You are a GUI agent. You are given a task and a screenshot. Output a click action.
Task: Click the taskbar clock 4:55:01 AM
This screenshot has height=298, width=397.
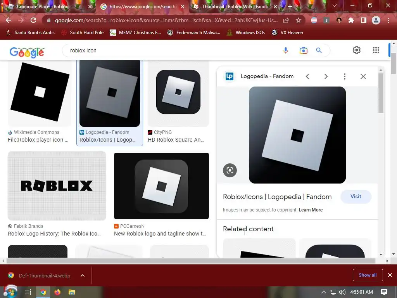(362, 292)
